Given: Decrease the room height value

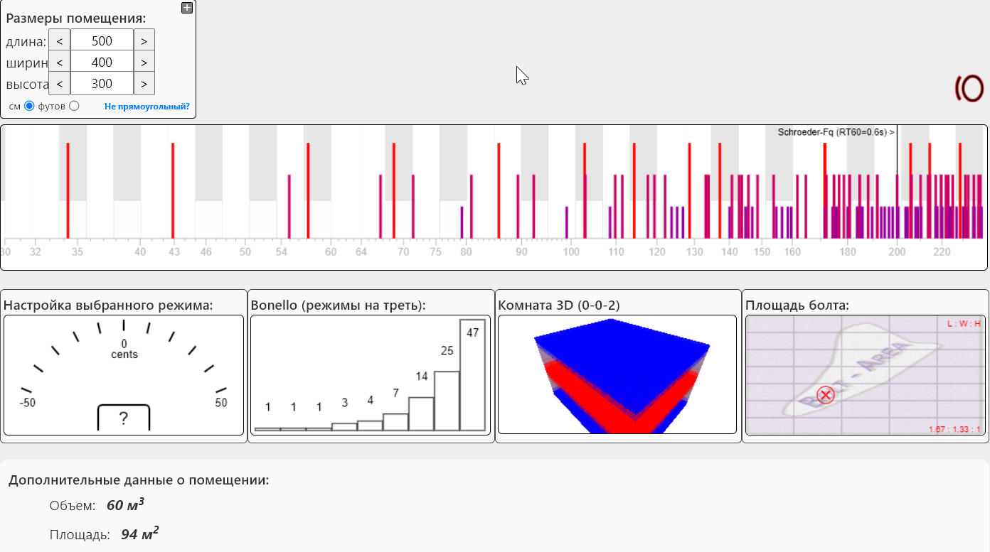Looking at the screenshot, I should click(60, 84).
